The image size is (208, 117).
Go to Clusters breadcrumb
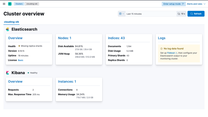(19, 4)
